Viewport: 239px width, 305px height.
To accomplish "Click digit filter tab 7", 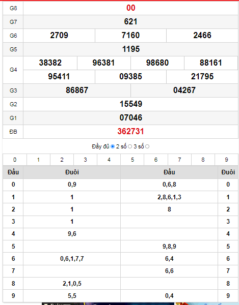I will tap(179, 160).
